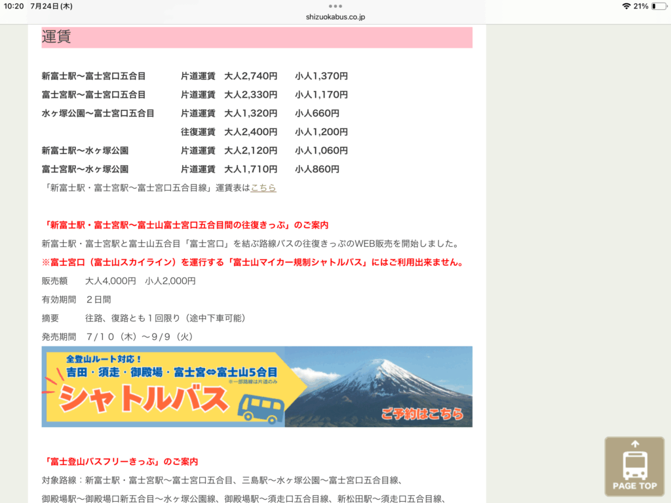Open the こちら fare table link
Viewport: 671px width, 503px height.
pyautogui.click(x=263, y=187)
